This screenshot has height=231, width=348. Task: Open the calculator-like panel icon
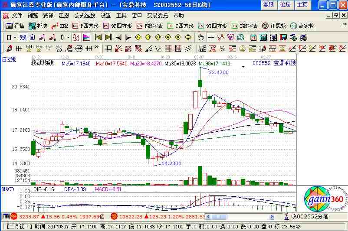tap(263, 37)
